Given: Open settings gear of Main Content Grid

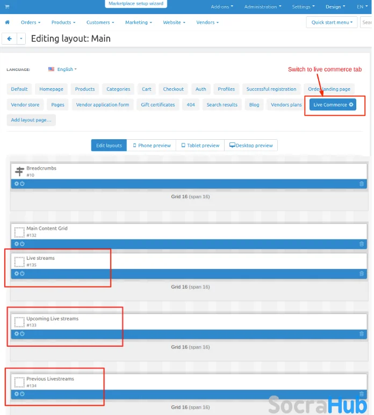Looking at the screenshot, I should tap(17, 244).
